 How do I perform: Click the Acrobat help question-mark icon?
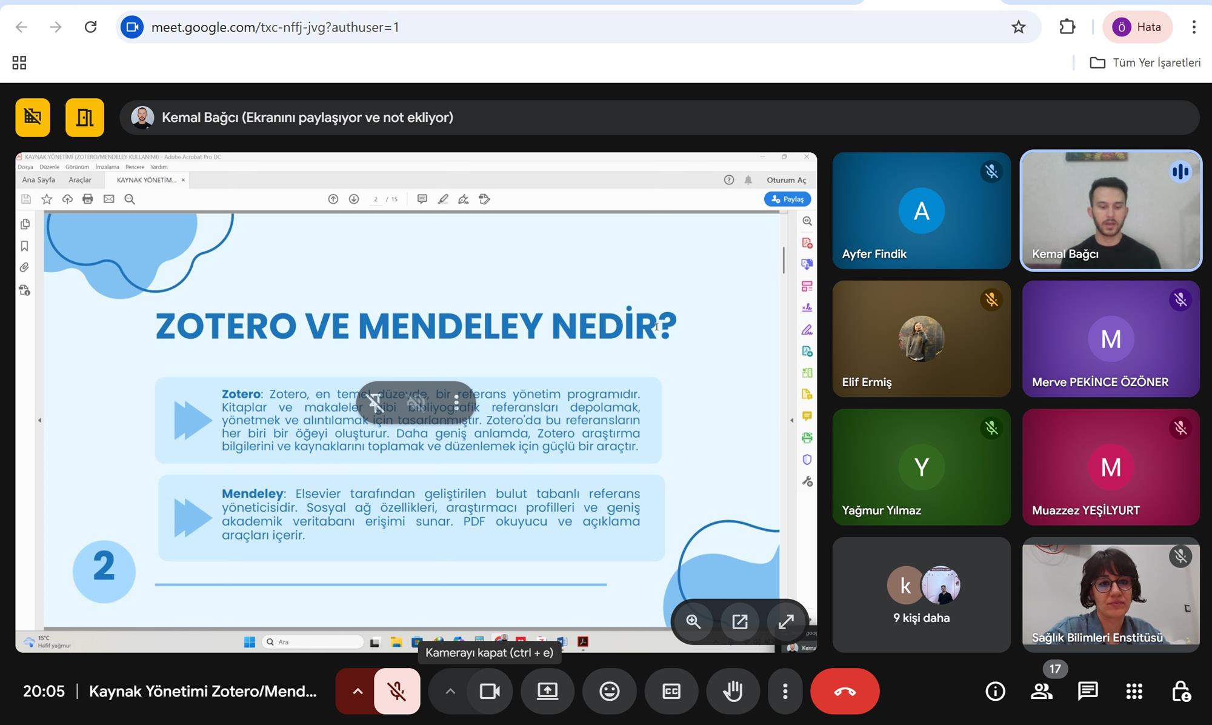click(729, 180)
